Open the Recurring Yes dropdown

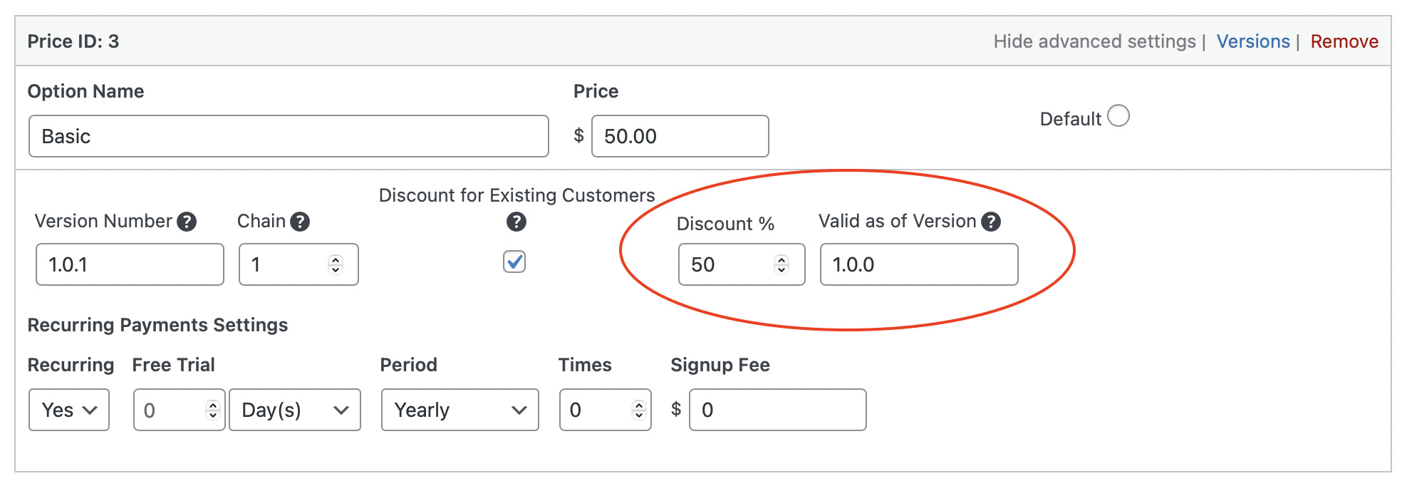click(69, 410)
